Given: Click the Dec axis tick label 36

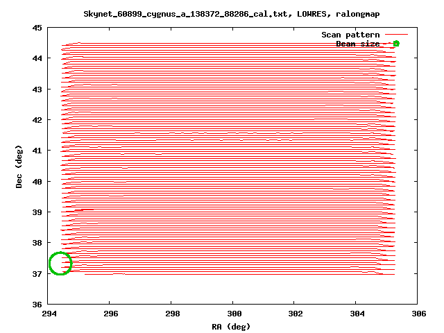Looking at the screenshot, I should coord(37,305).
